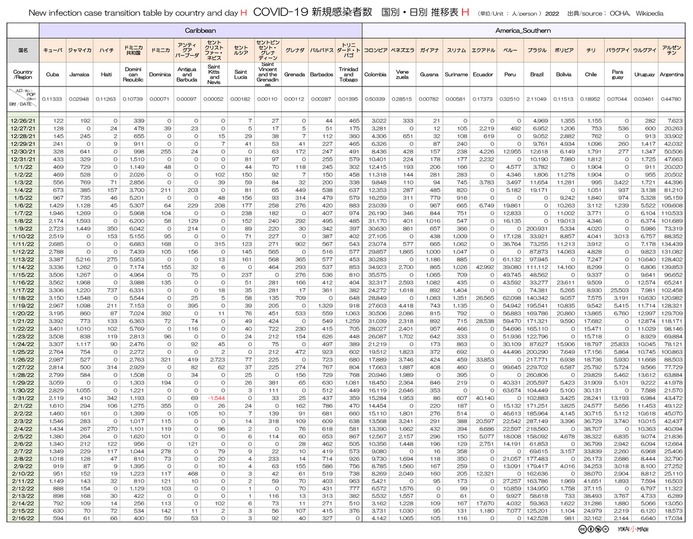Select the 2/16/22 date row label

pos(24,518)
